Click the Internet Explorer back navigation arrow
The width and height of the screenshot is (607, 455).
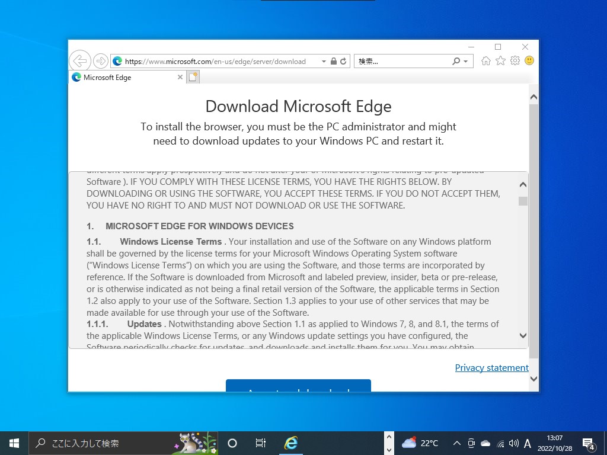79,60
